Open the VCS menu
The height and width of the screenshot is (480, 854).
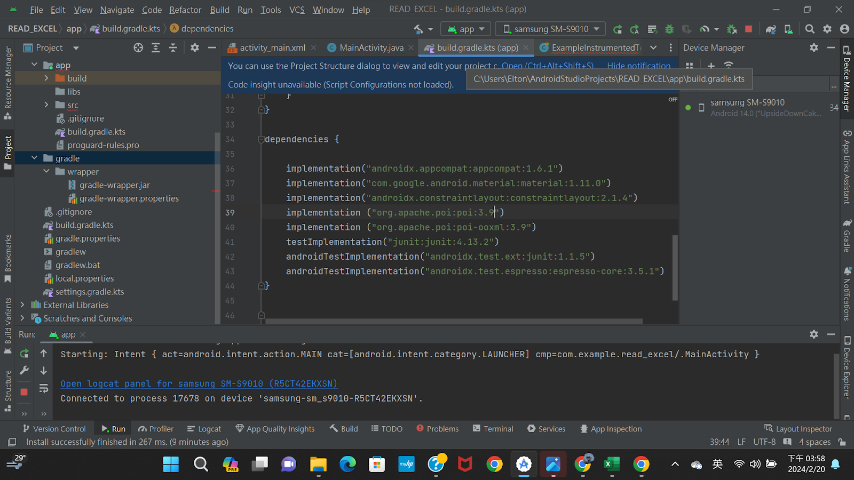(x=297, y=10)
